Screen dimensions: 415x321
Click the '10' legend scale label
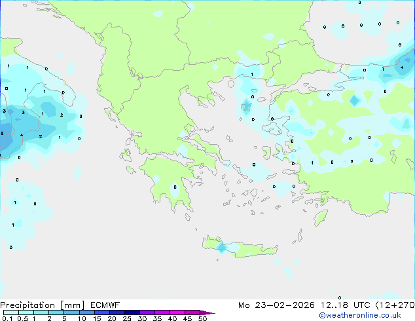click(x=82, y=318)
